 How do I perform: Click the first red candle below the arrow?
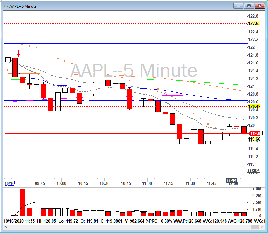pos(22,80)
